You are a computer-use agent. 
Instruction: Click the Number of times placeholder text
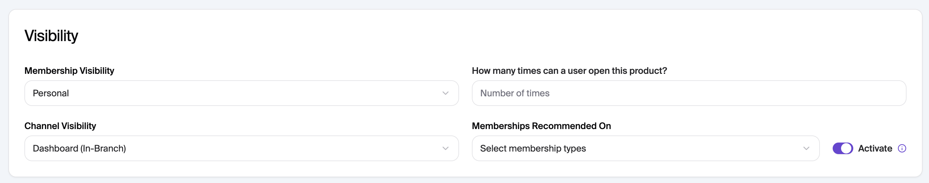pyautogui.click(x=515, y=93)
